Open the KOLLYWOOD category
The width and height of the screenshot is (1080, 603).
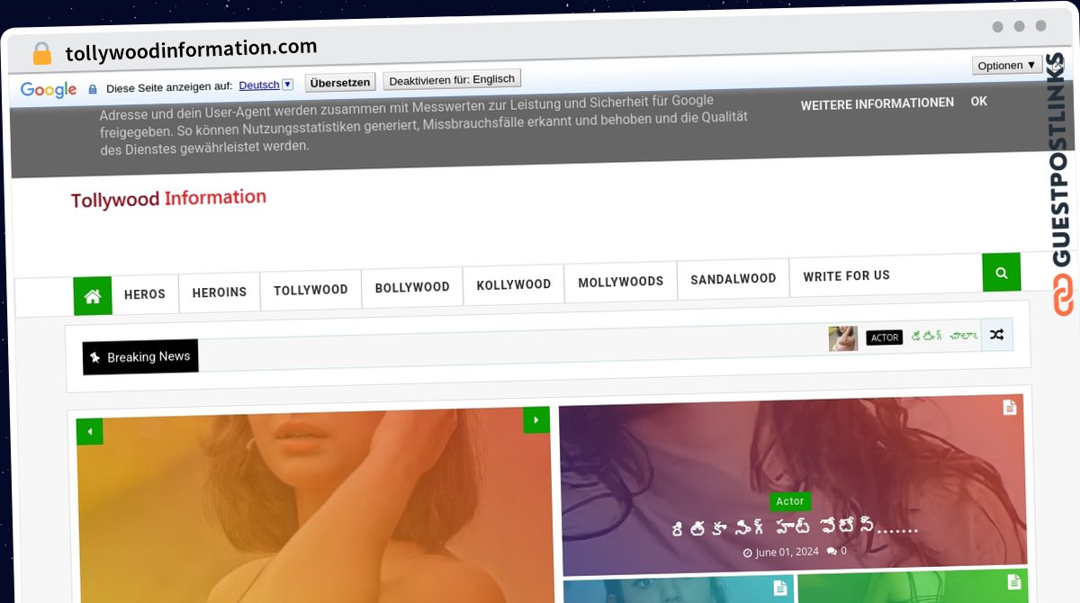(x=514, y=285)
